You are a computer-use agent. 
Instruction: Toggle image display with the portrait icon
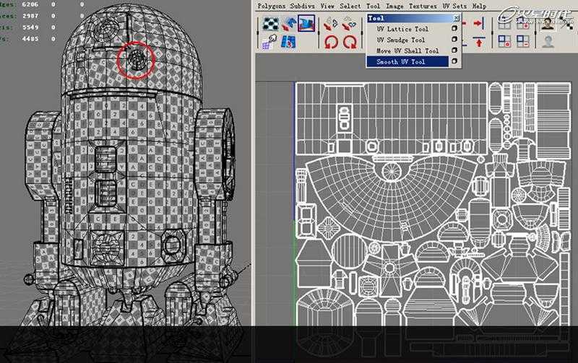[x=548, y=24]
